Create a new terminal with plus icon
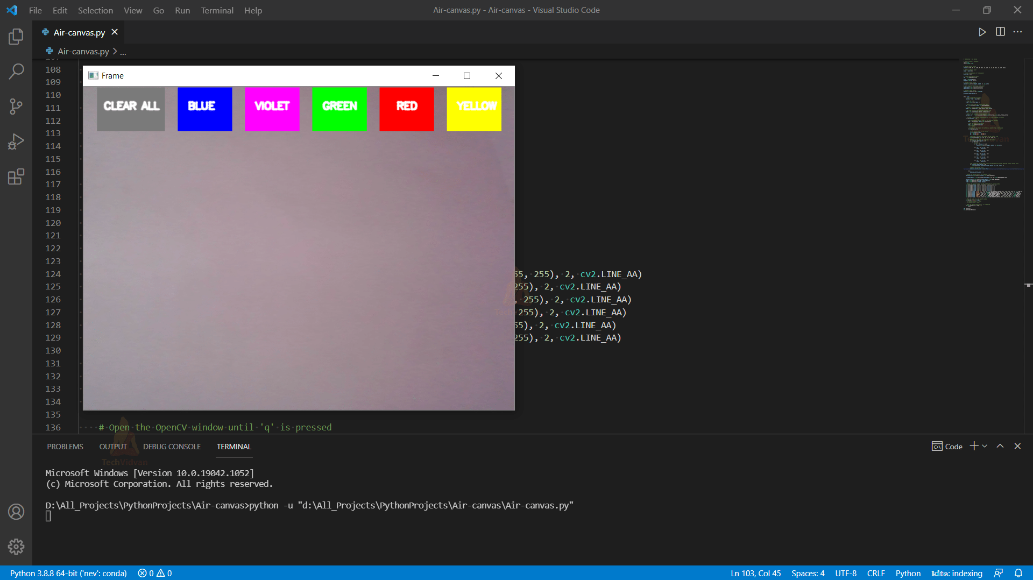This screenshot has width=1033, height=580. 973,446
